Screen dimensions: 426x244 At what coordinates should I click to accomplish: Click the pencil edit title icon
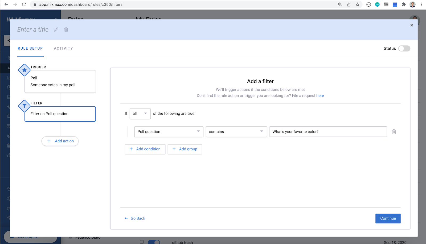[x=56, y=30]
